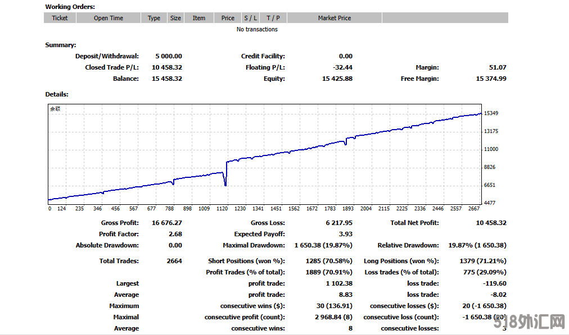Viewport: 569px width, 335px height.
Task: Click the Market Price column header
Action: tap(335, 18)
